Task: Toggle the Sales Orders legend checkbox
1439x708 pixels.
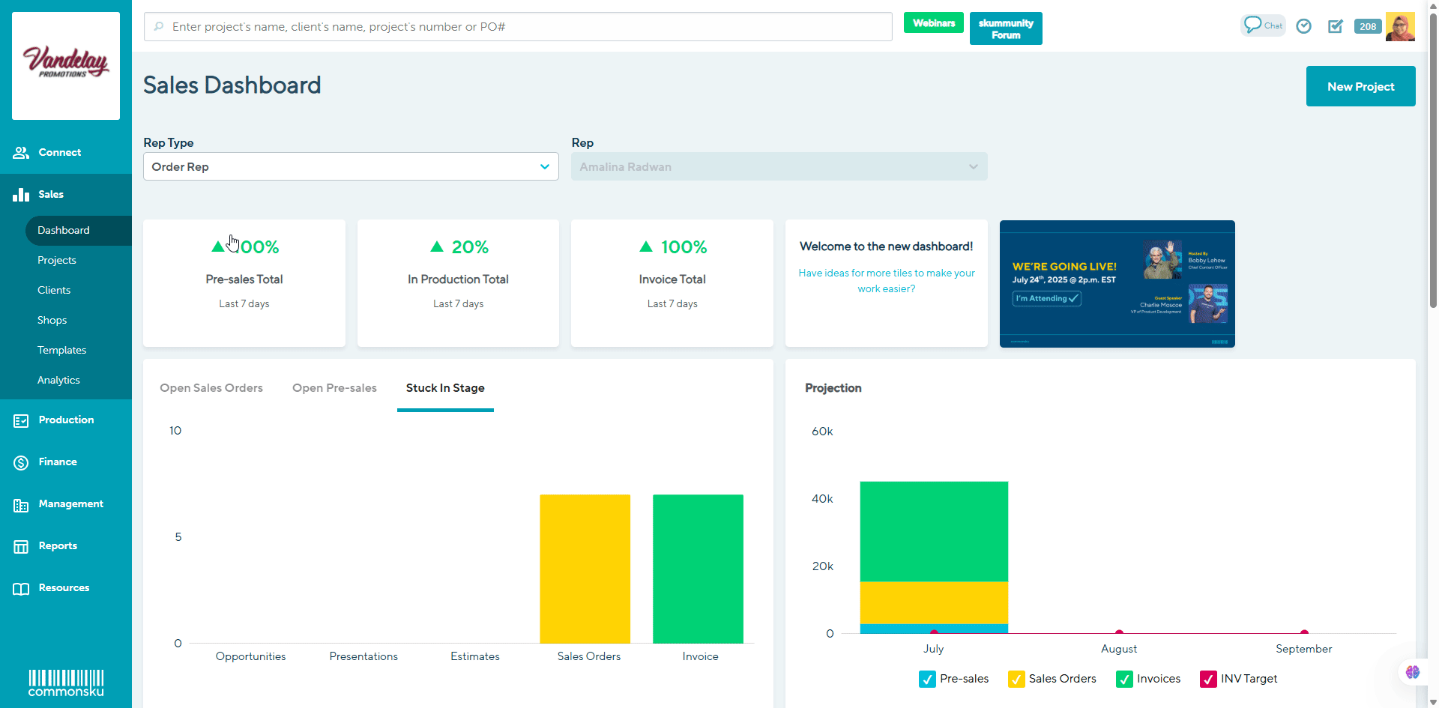Action: pos(1016,679)
